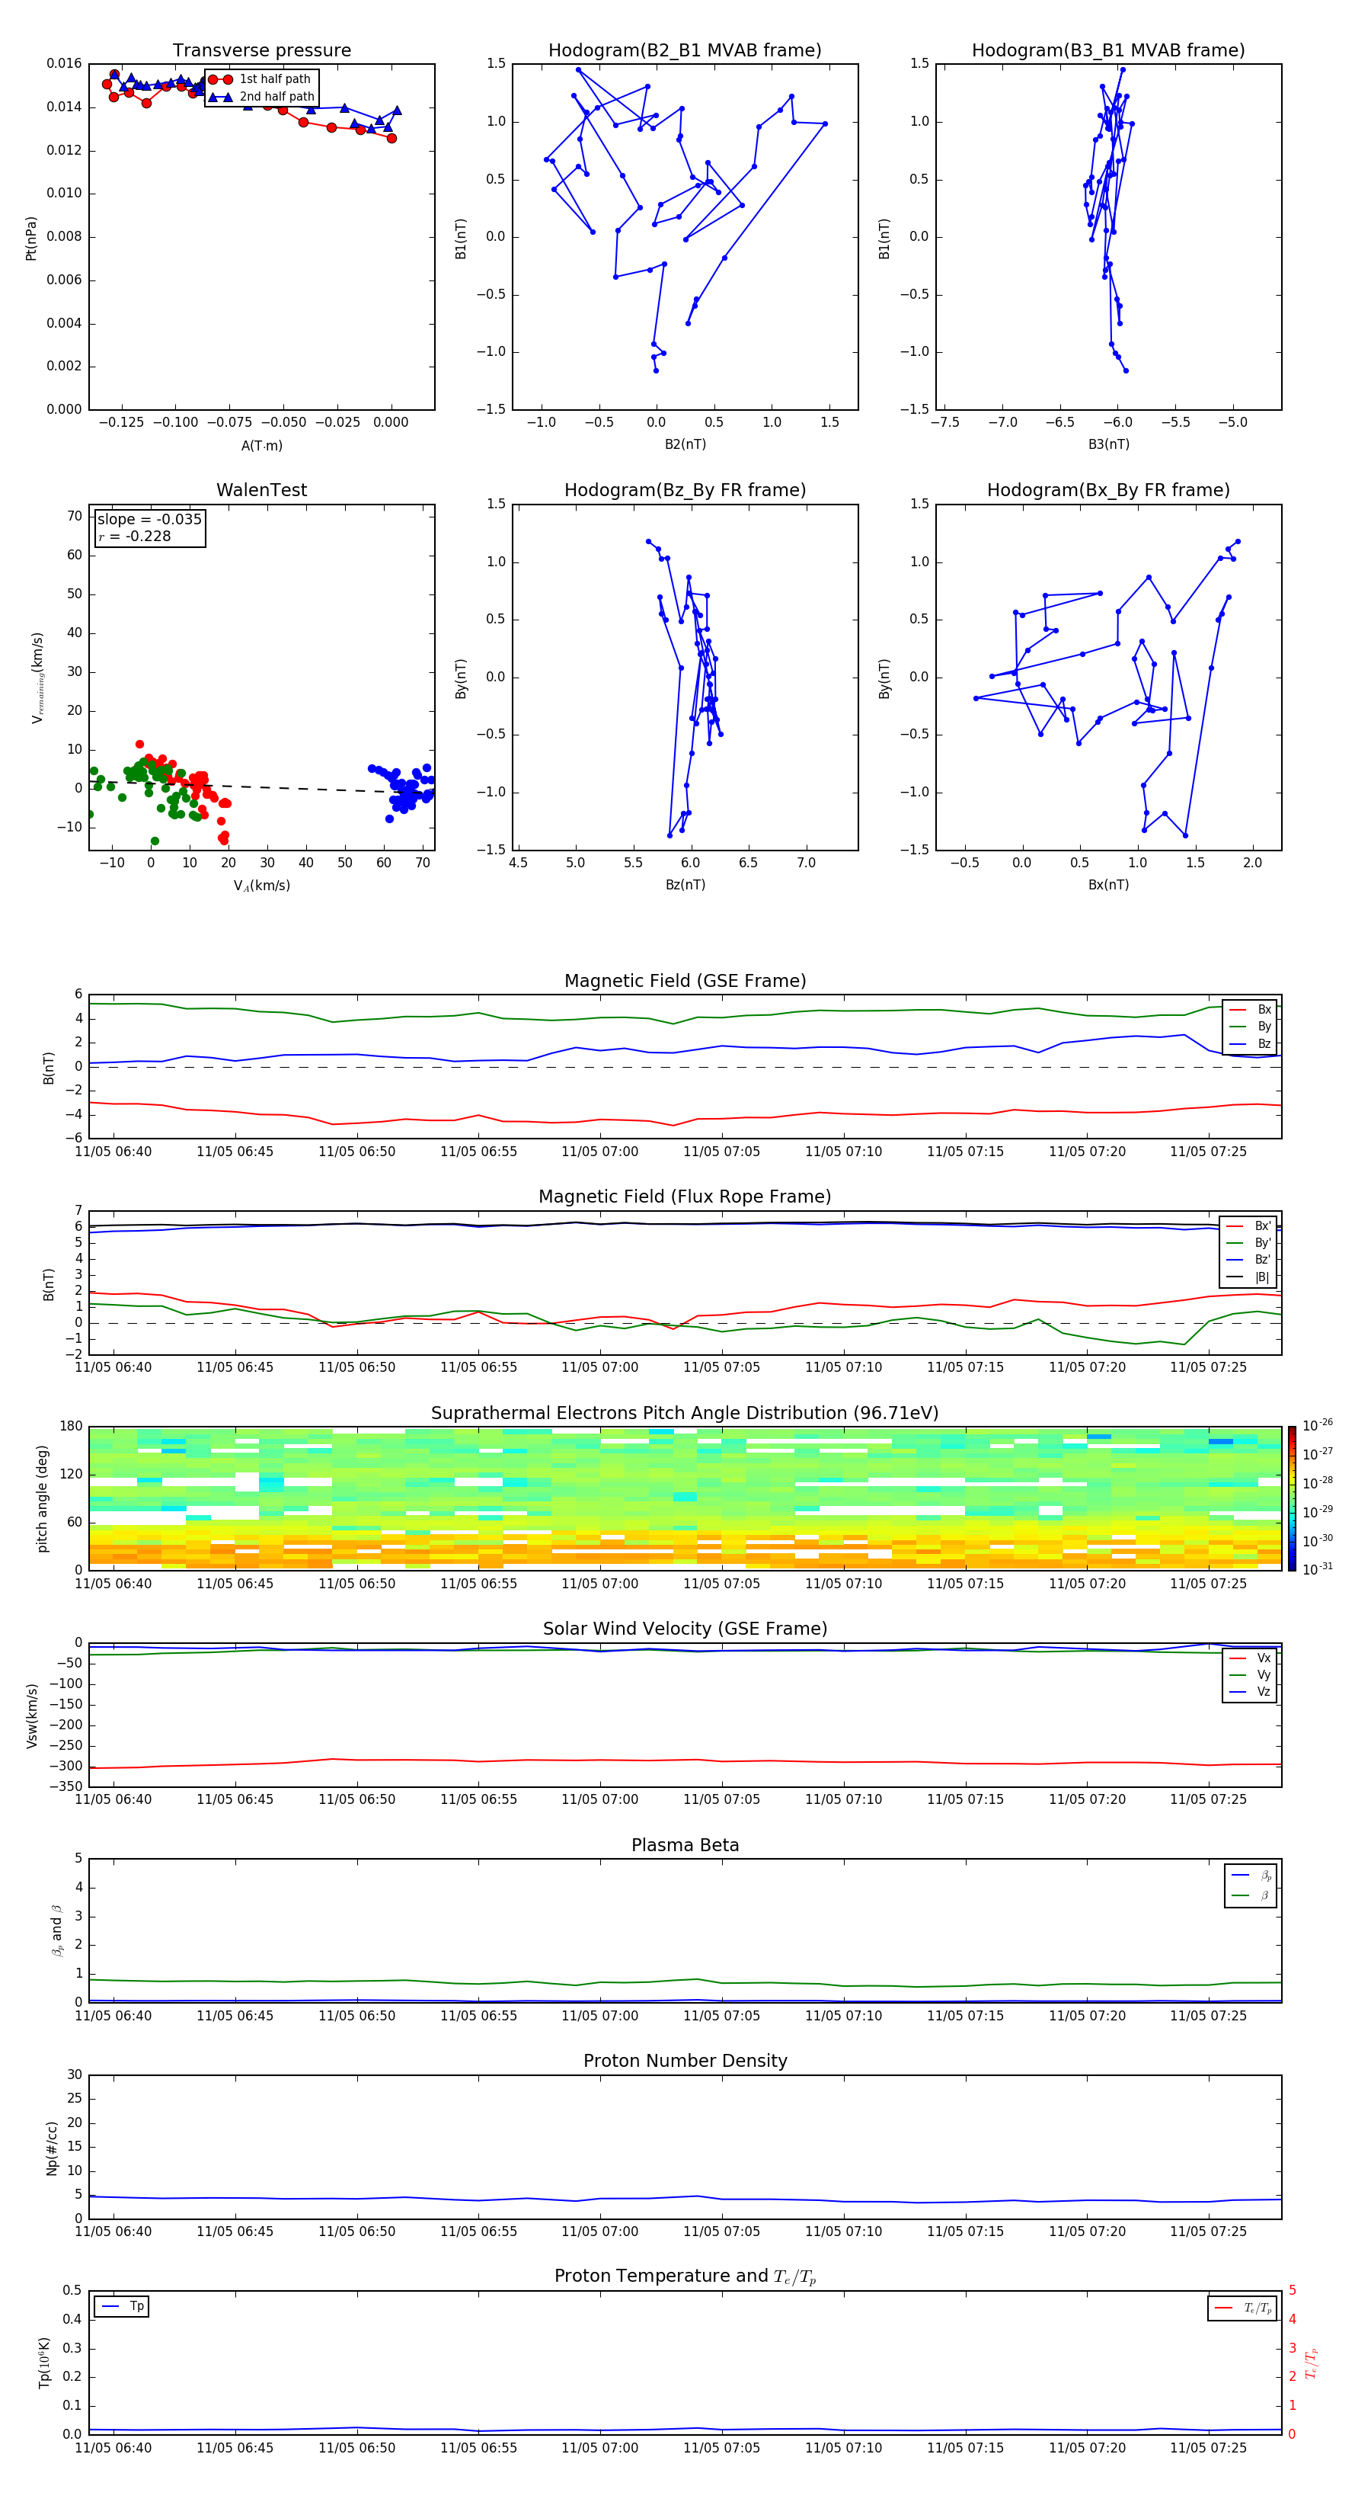Click the 'Tp' legend entry
This screenshot has height=2515, width=1371.
(x=123, y=2306)
